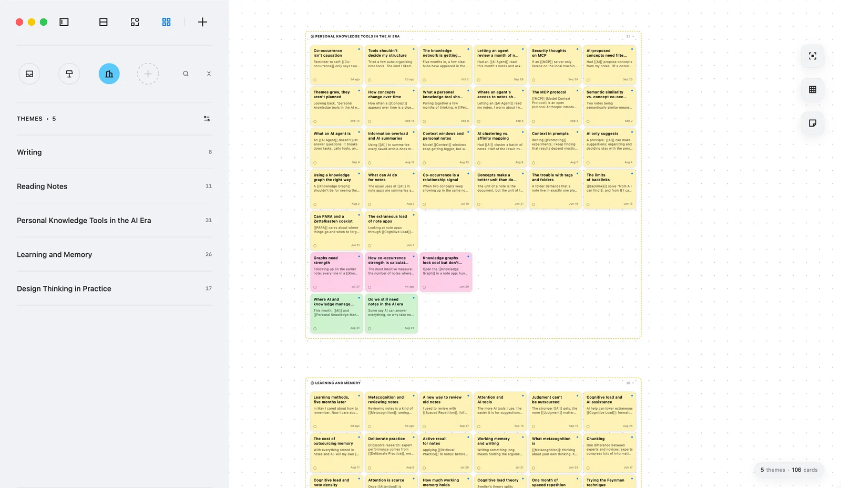Open search with the magnifier icon

[x=186, y=74]
